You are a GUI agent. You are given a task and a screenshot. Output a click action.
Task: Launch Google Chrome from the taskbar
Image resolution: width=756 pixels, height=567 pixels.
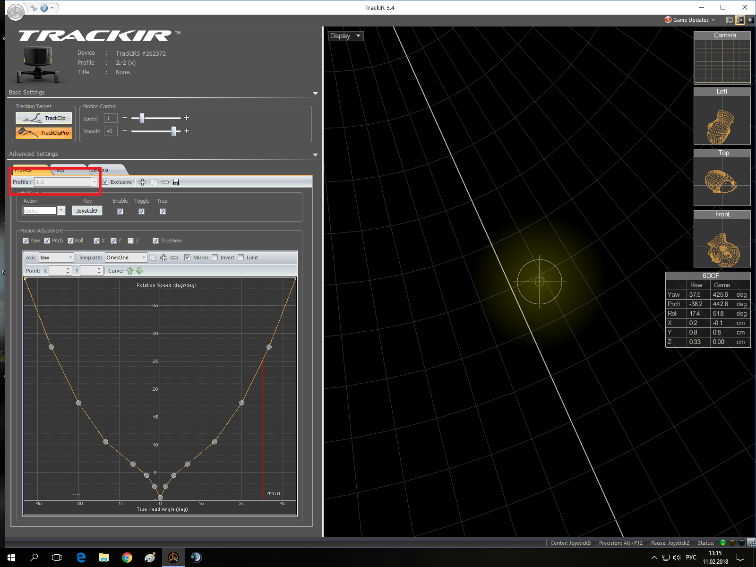(x=127, y=558)
